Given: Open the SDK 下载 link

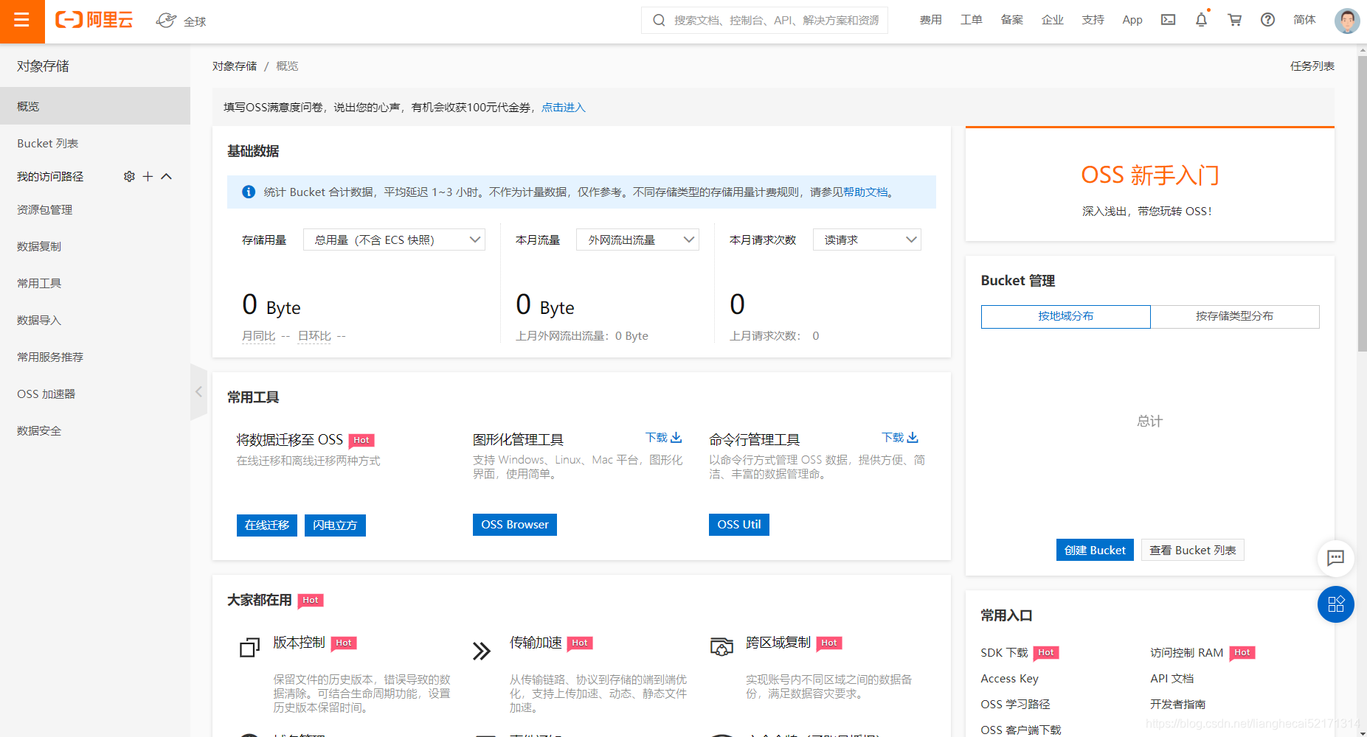Looking at the screenshot, I should [1004, 652].
